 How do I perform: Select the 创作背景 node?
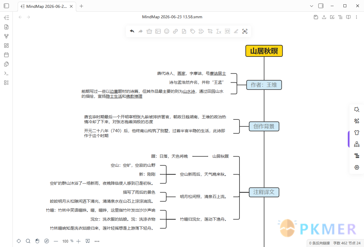264,126
